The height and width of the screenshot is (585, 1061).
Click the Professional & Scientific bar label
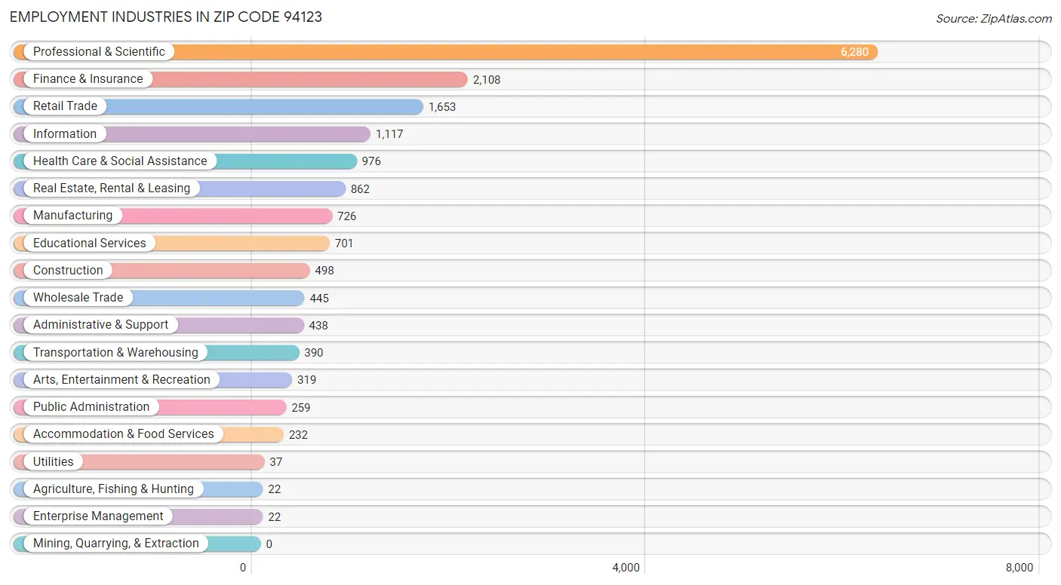click(x=99, y=52)
